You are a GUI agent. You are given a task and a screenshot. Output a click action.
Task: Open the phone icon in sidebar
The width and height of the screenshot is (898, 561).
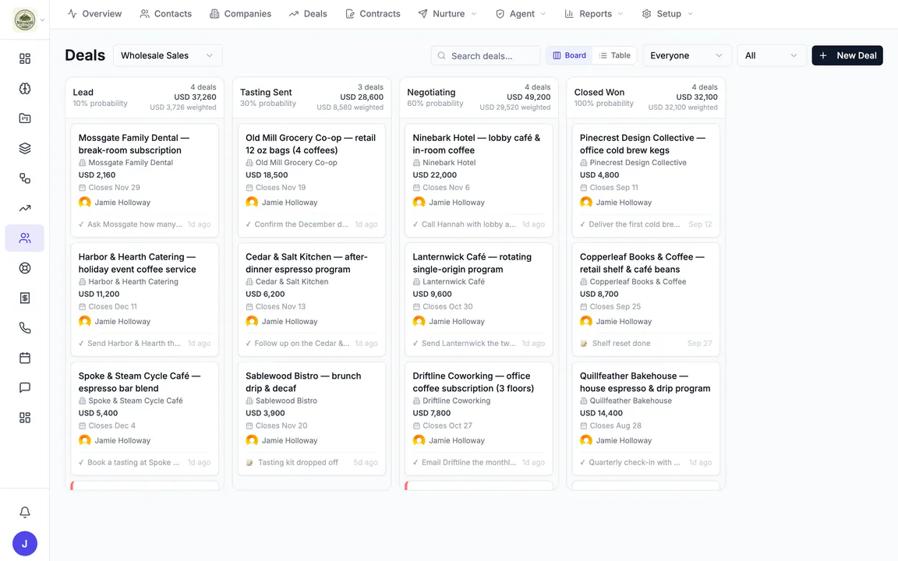(x=25, y=328)
